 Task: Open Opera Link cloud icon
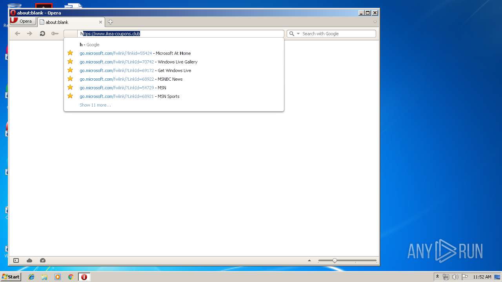pyautogui.click(x=29, y=260)
